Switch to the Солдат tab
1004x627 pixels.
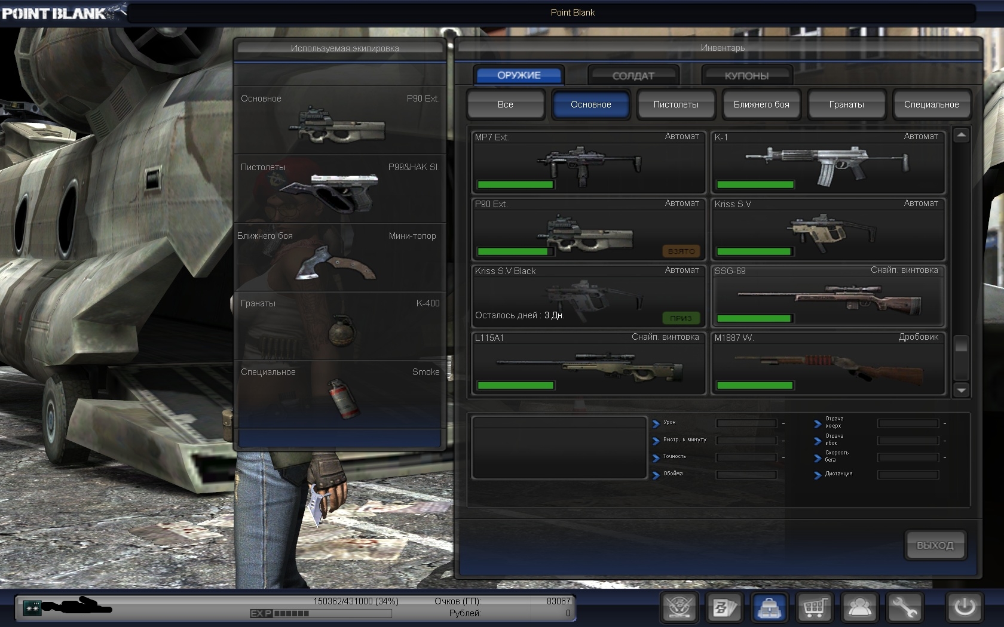tap(633, 76)
